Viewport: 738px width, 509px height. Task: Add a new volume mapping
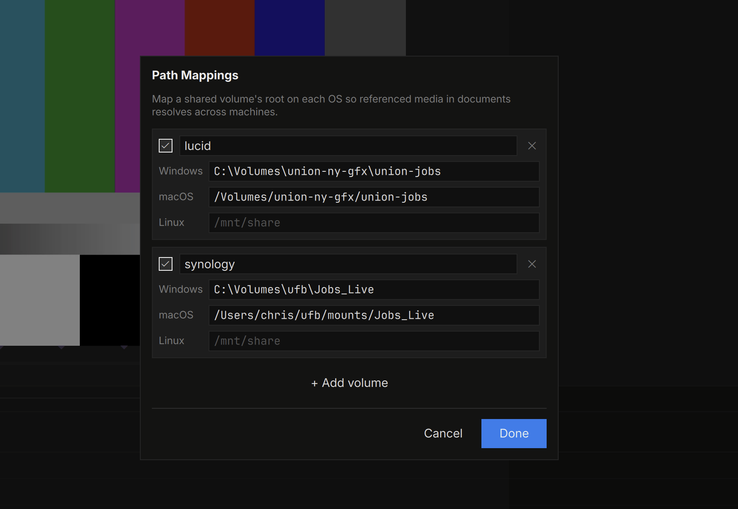click(x=349, y=383)
